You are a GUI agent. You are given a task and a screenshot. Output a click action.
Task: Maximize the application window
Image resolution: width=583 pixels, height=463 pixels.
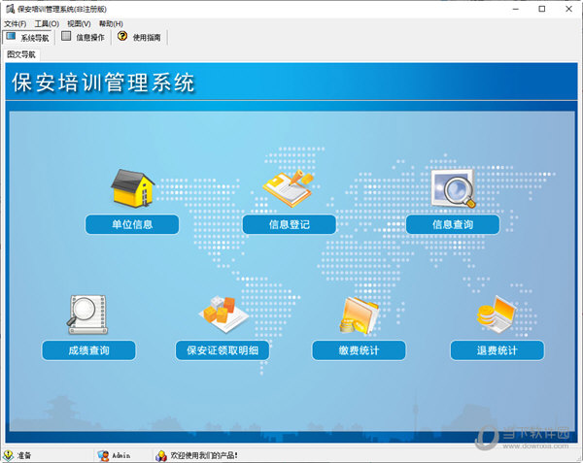pos(542,9)
